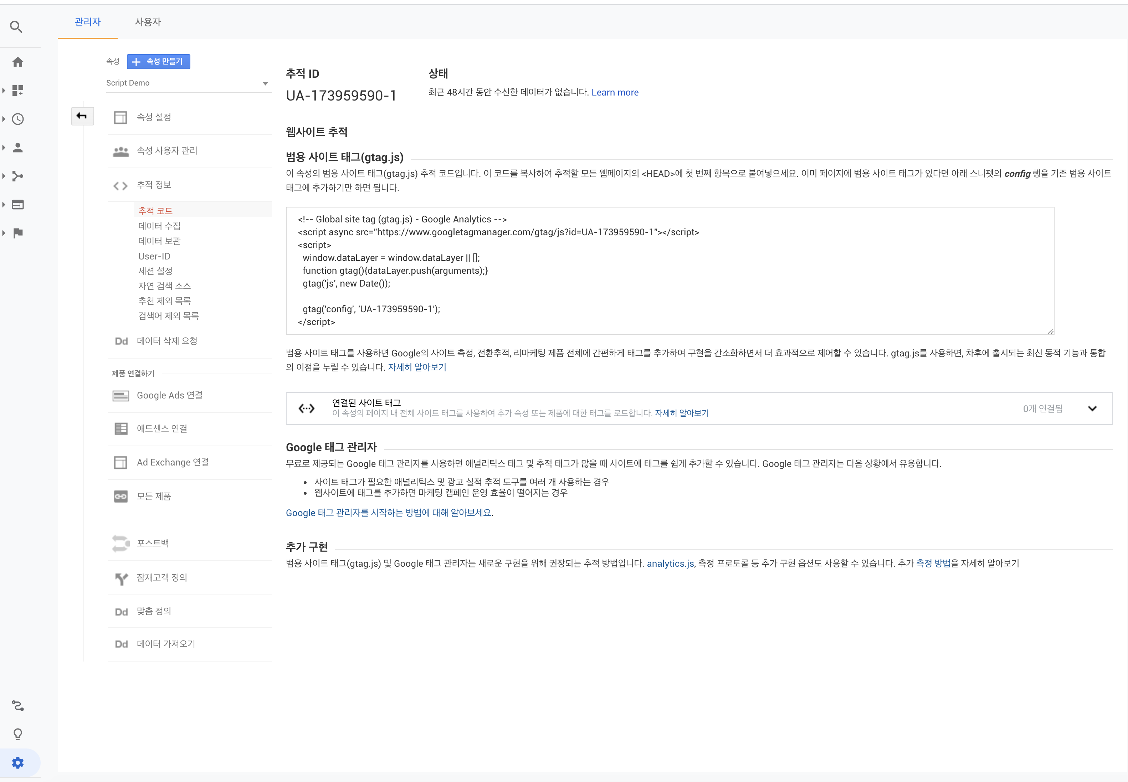The width and height of the screenshot is (1128, 782).
Task: Open the Attribution path icon
Action: pos(17,706)
